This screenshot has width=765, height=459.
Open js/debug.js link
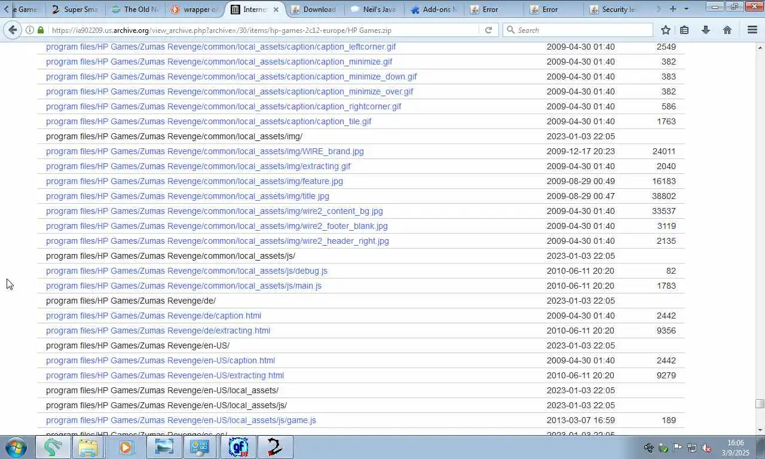(186, 271)
